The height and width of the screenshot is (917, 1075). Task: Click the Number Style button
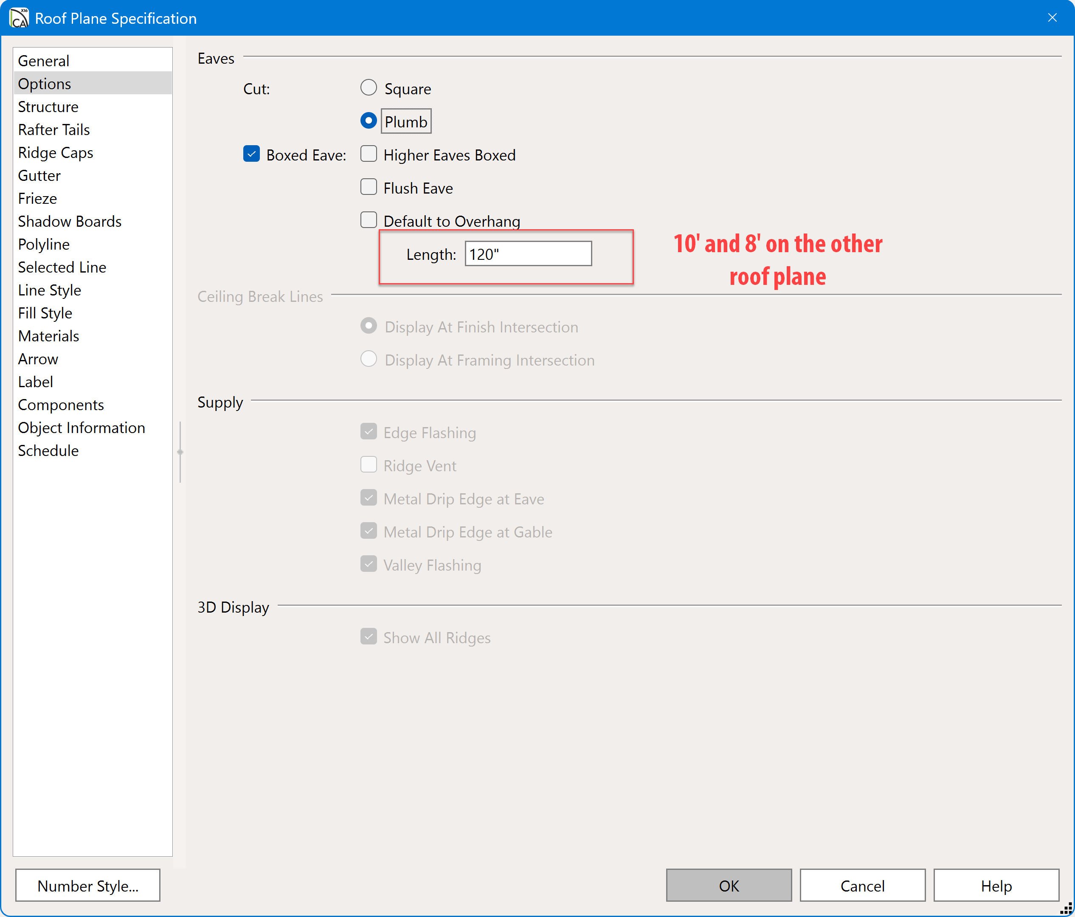click(88, 886)
